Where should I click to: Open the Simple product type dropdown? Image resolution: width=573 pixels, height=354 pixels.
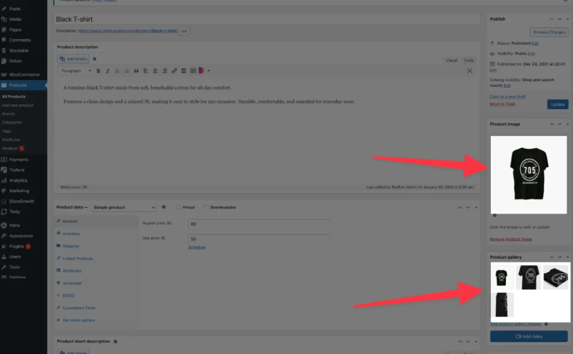[124, 207]
